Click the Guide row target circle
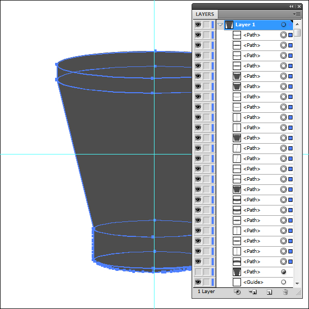Image resolution: width=309 pixels, height=309 pixels. coord(283,282)
